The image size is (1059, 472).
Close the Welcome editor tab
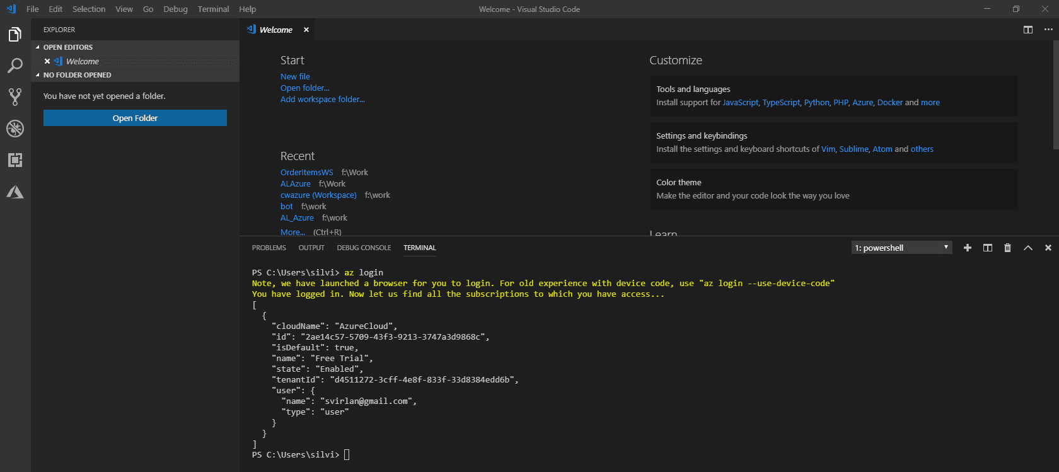[x=306, y=30]
